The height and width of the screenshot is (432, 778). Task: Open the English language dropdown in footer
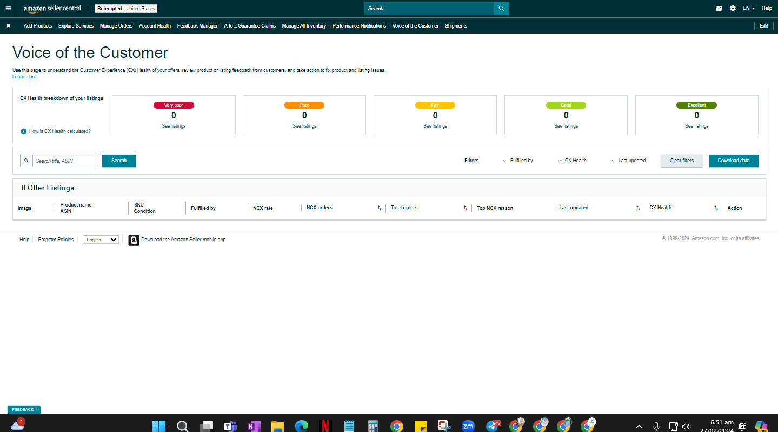101,240
